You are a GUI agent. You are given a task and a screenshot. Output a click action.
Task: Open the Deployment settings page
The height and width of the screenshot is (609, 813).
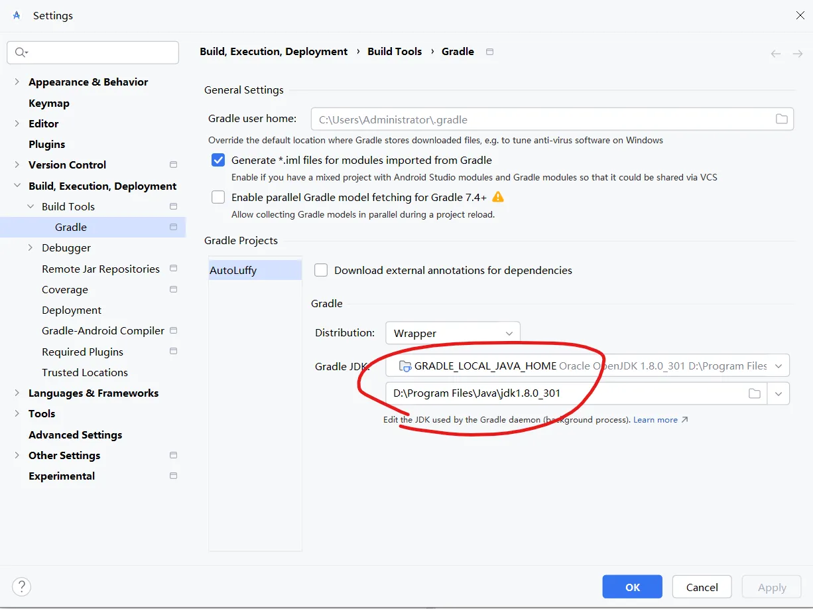72,310
